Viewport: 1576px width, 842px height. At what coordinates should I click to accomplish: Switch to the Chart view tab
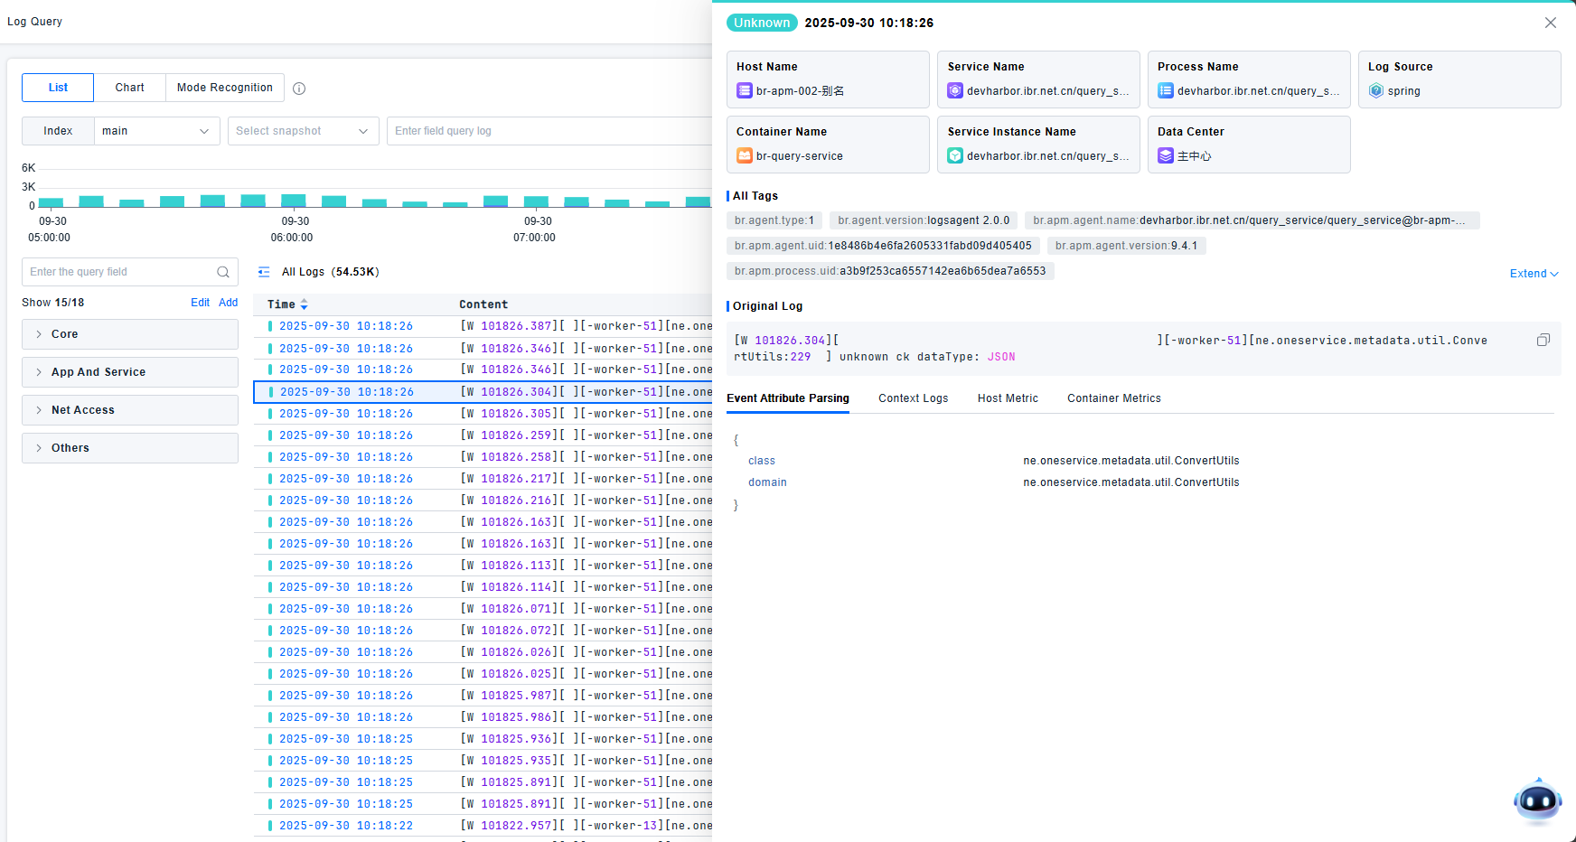pos(129,88)
